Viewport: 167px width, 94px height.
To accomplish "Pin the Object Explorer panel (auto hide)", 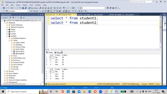I will pos(41,15).
